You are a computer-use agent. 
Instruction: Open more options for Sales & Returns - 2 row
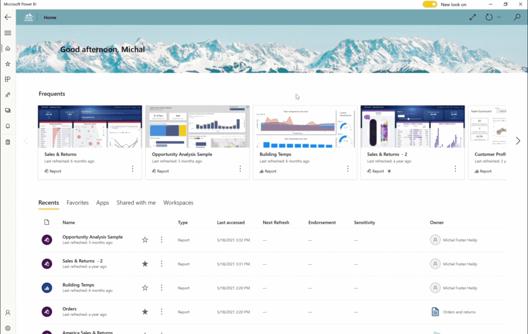(x=162, y=264)
